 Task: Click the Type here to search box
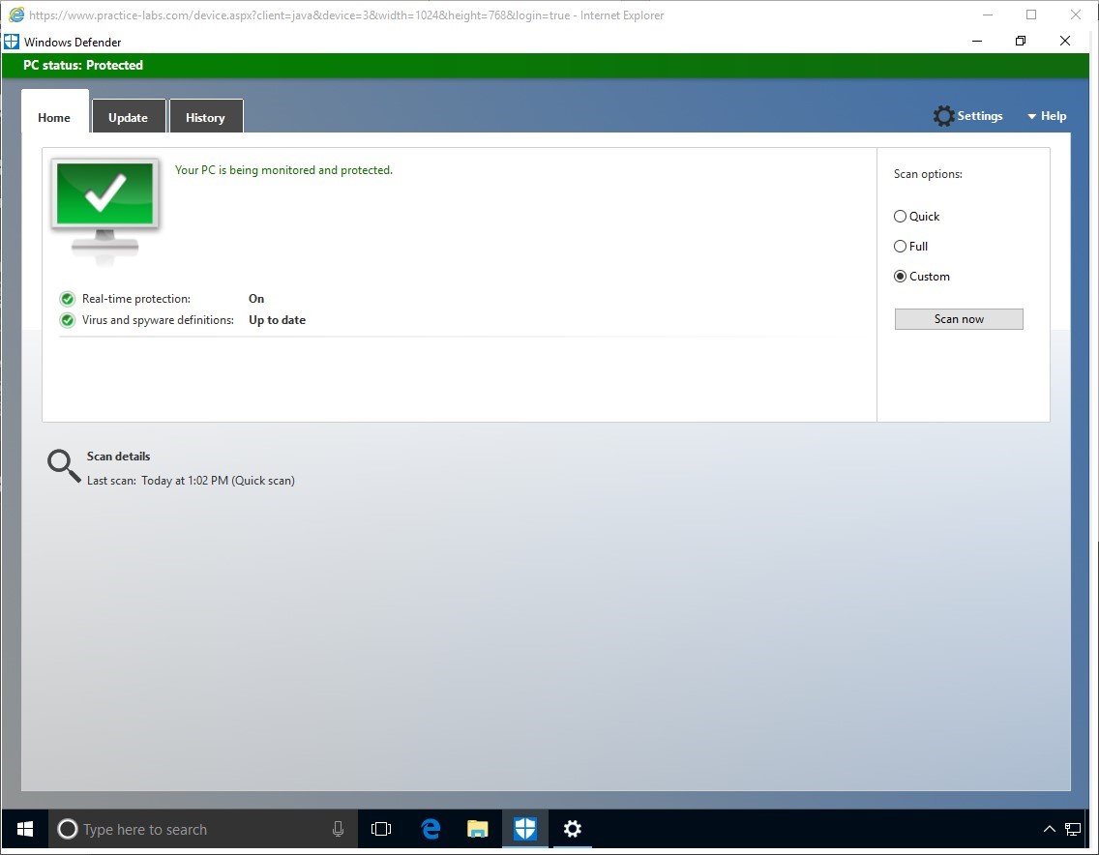pyautogui.click(x=203, y=829)
